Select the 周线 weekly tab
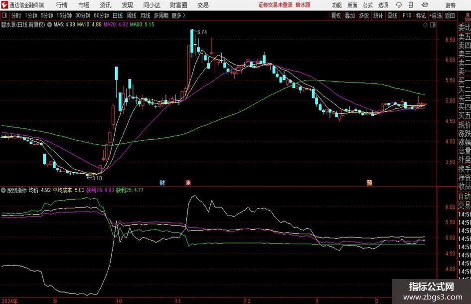Screen dimensions: 471x304 tap(132, 15)
